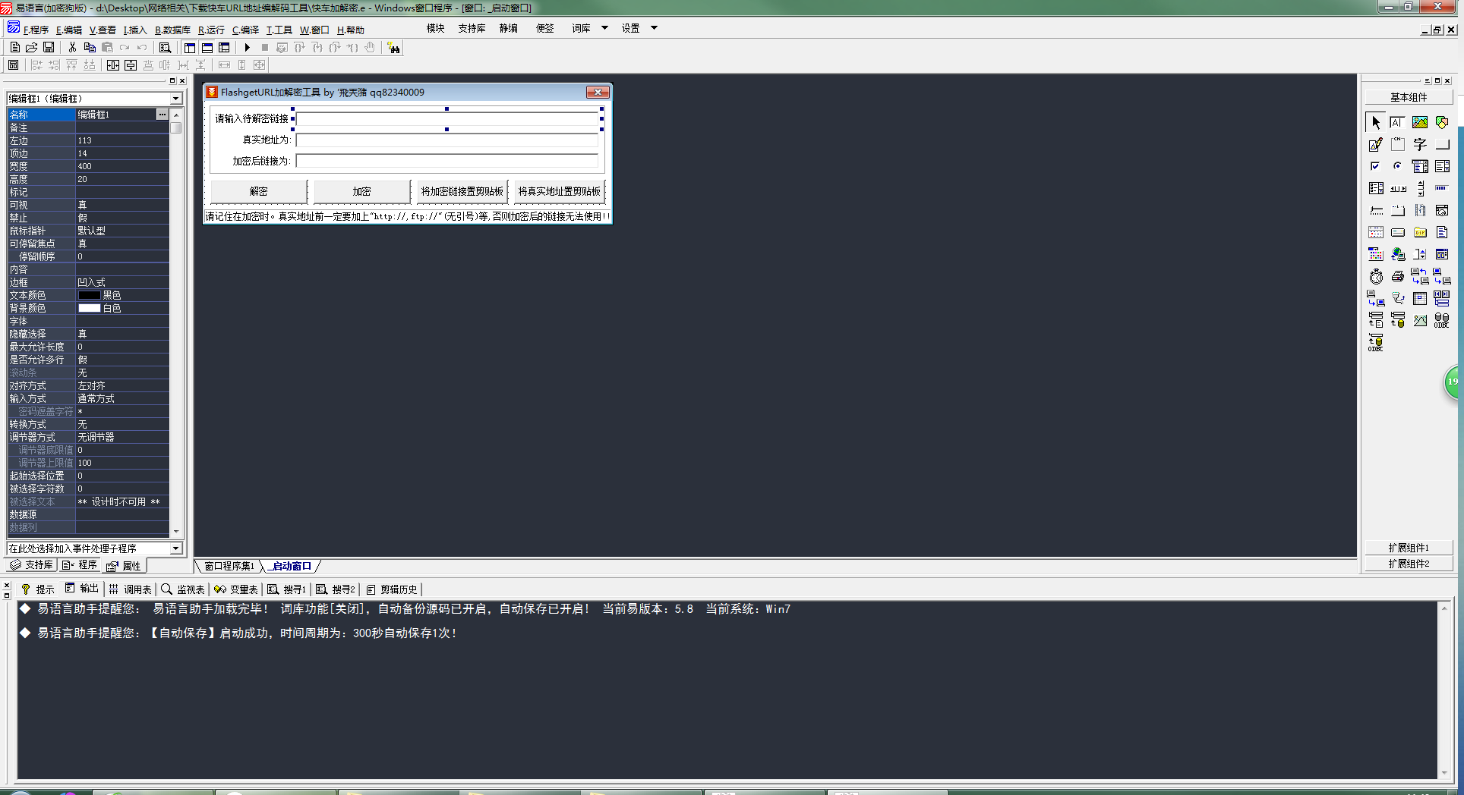Click the black 文本颜色 color swatch
This screenshot has width=1464, height=795.
(x=90, y=295)
